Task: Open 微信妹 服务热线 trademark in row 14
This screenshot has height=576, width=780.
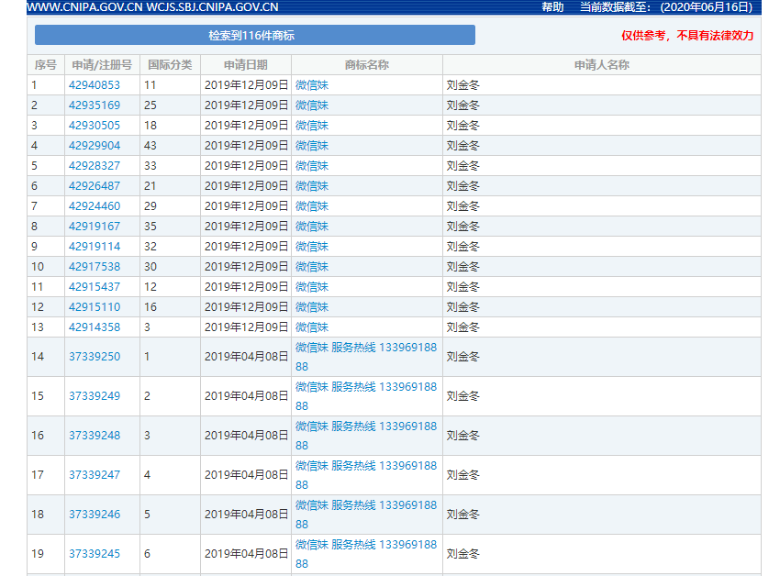Action: tap(365, 349)
